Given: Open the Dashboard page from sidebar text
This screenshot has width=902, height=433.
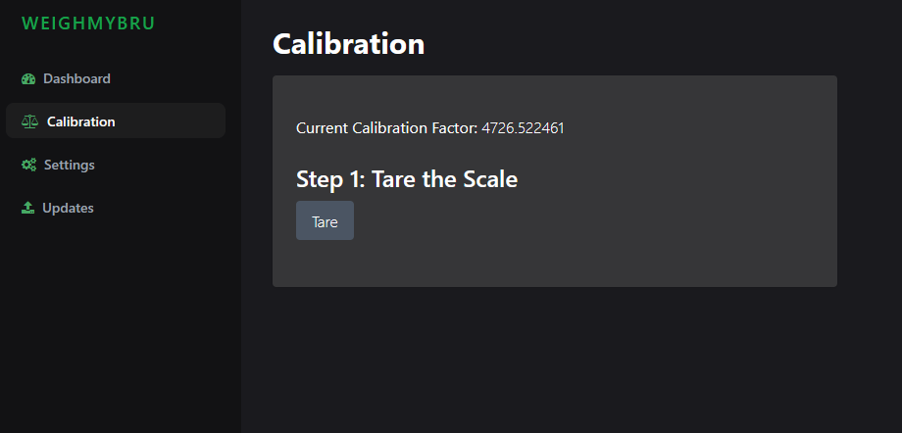Looking at the screenshot, I should click(76, 78).
